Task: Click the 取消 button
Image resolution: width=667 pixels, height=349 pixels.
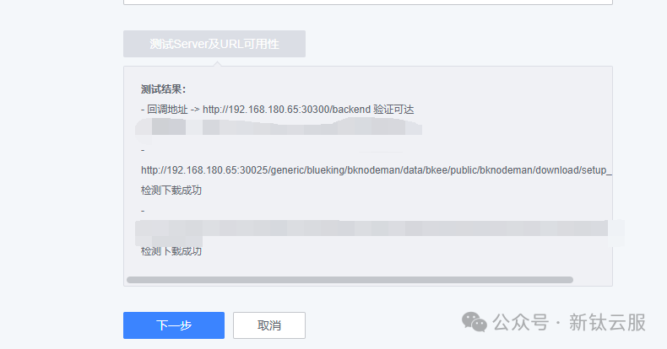Action: pos(268,325)
